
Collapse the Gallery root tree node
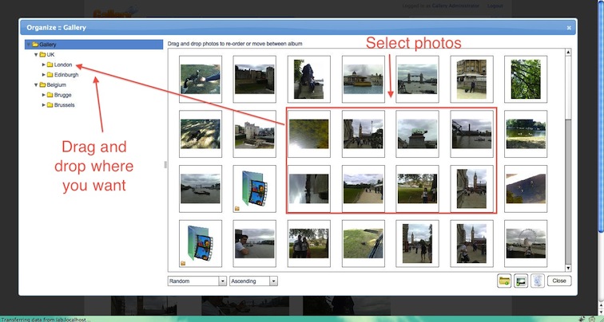[29, 45]
